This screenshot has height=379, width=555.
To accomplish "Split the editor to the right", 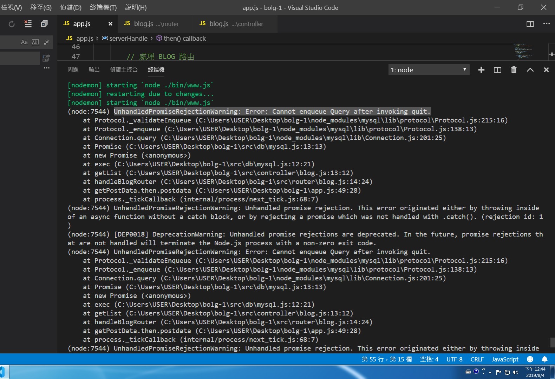I will pos(530,24).
